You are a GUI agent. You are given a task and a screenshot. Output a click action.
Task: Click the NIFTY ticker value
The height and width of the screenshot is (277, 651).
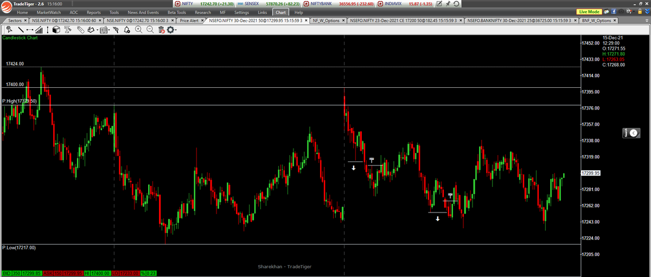click(216, 4)
